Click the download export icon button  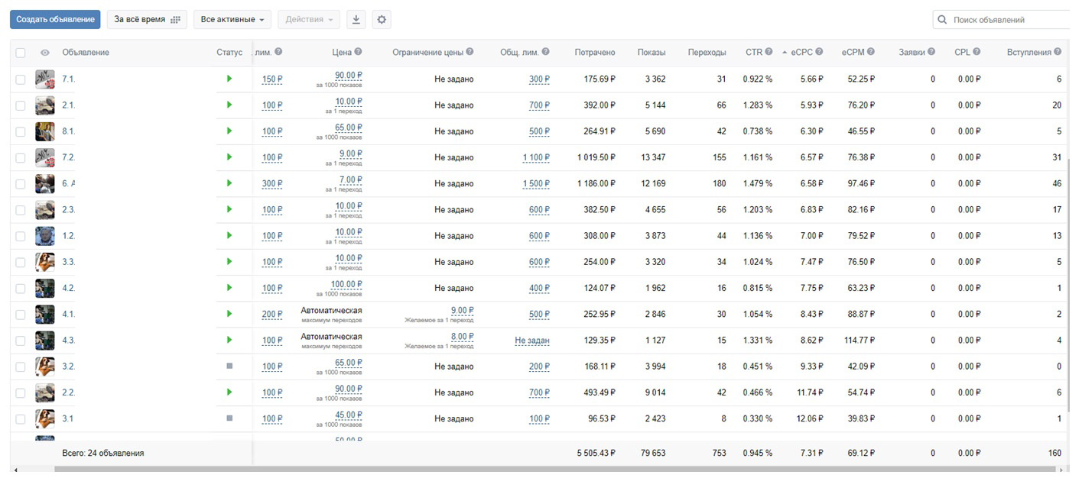(x=356, y=20)
